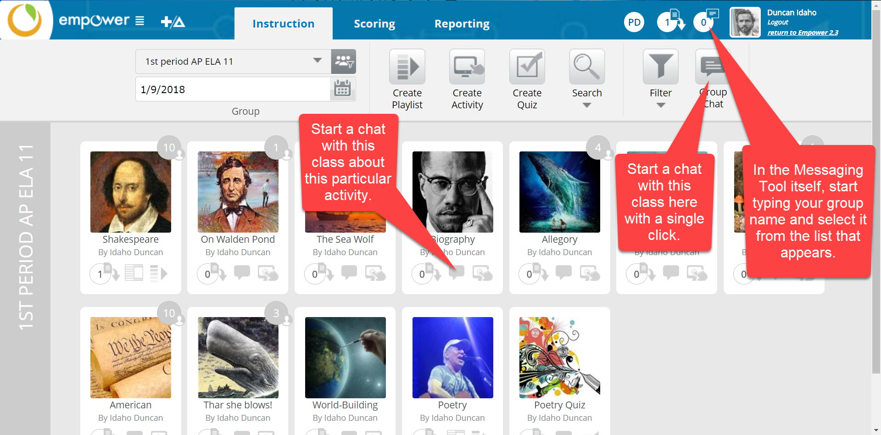Click the 10 students badge on American
Screen dimensions: 881x435
[169, 313]
